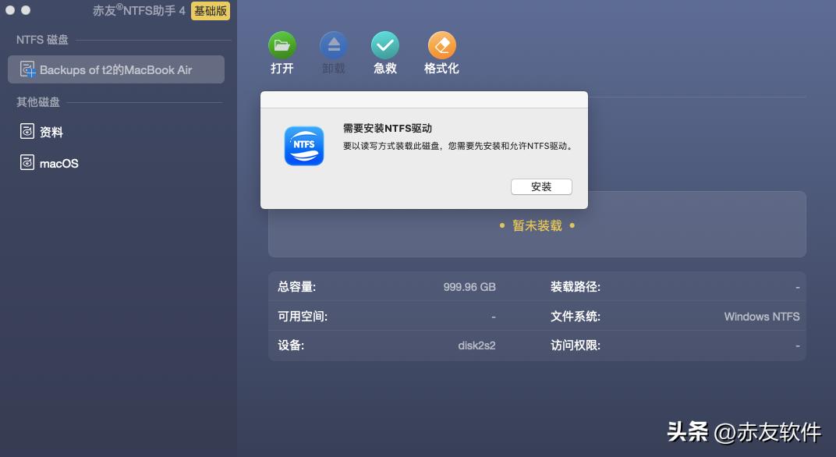Click the blue NTFS driver icon in dialog

point(303,147)
